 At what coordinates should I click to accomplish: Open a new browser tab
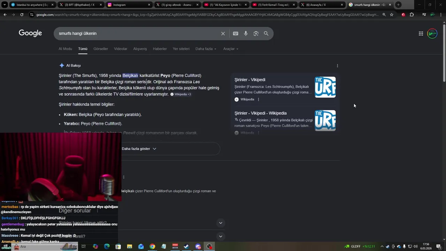tap(398, 5)
